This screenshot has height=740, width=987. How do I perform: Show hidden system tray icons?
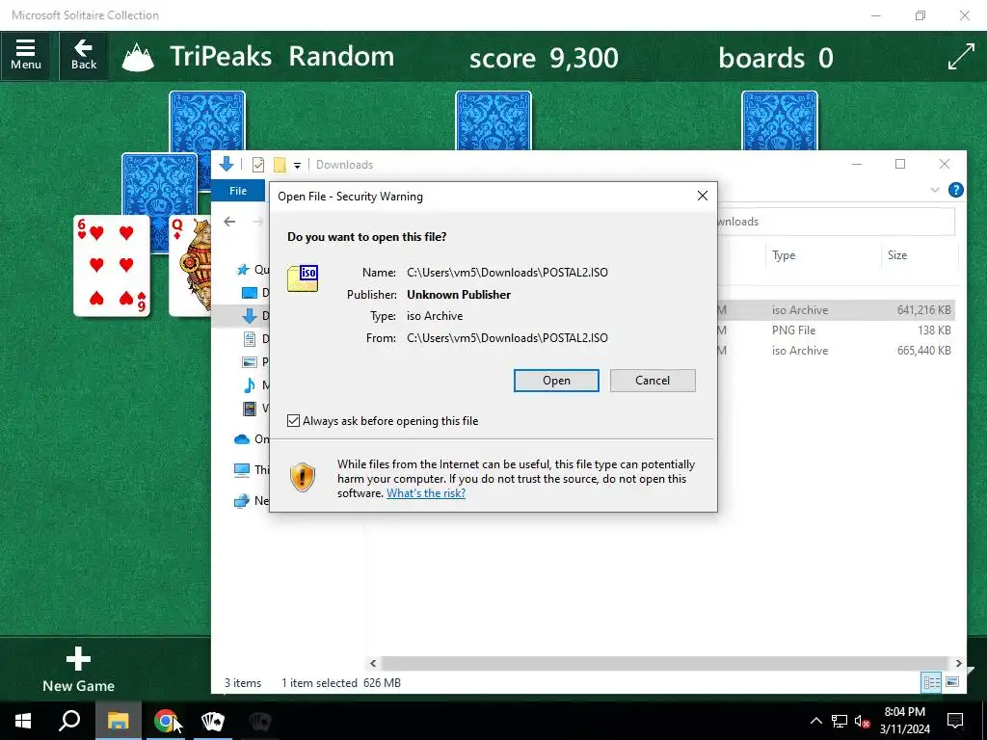(x=815, y=721)
